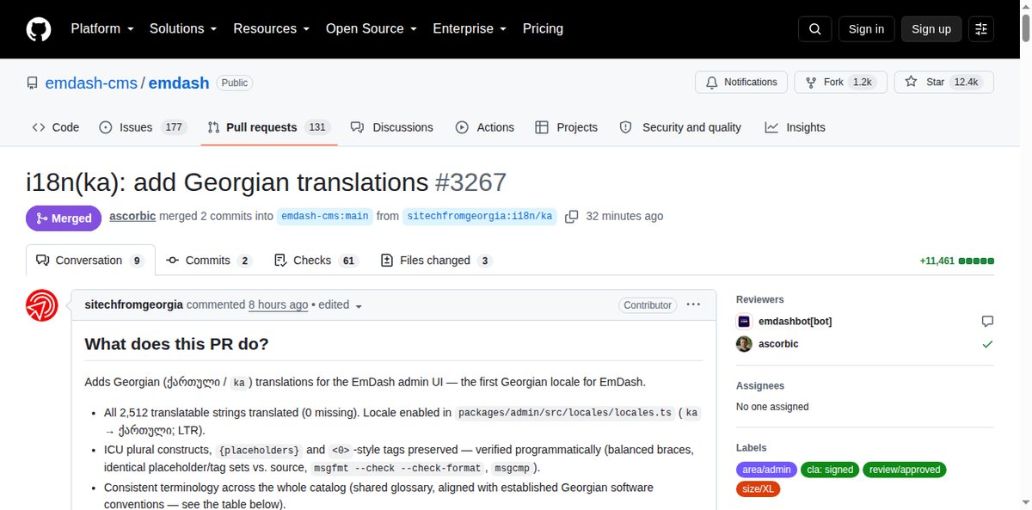
Task: Copy head branch name with the copy icon
Action: (x=571, y=217)
